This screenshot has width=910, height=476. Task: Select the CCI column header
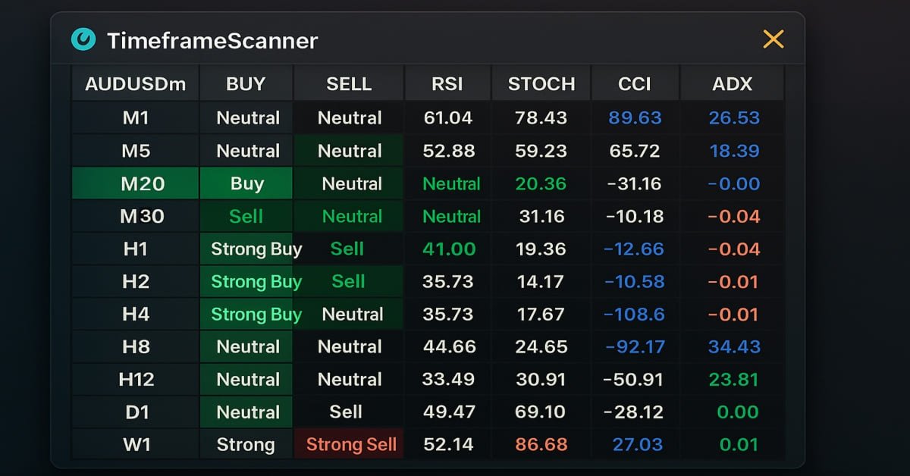click(x=635, y=83)
